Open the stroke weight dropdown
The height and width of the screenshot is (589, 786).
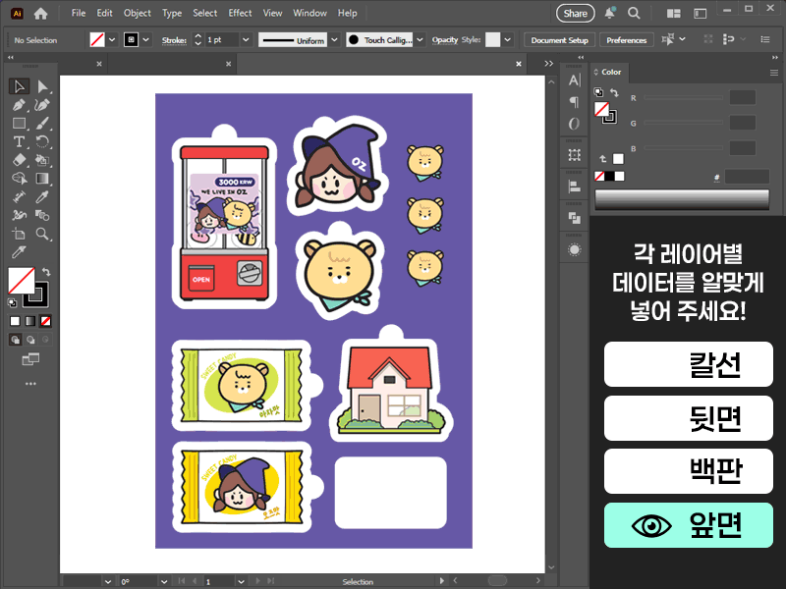(x=246, y=39)
